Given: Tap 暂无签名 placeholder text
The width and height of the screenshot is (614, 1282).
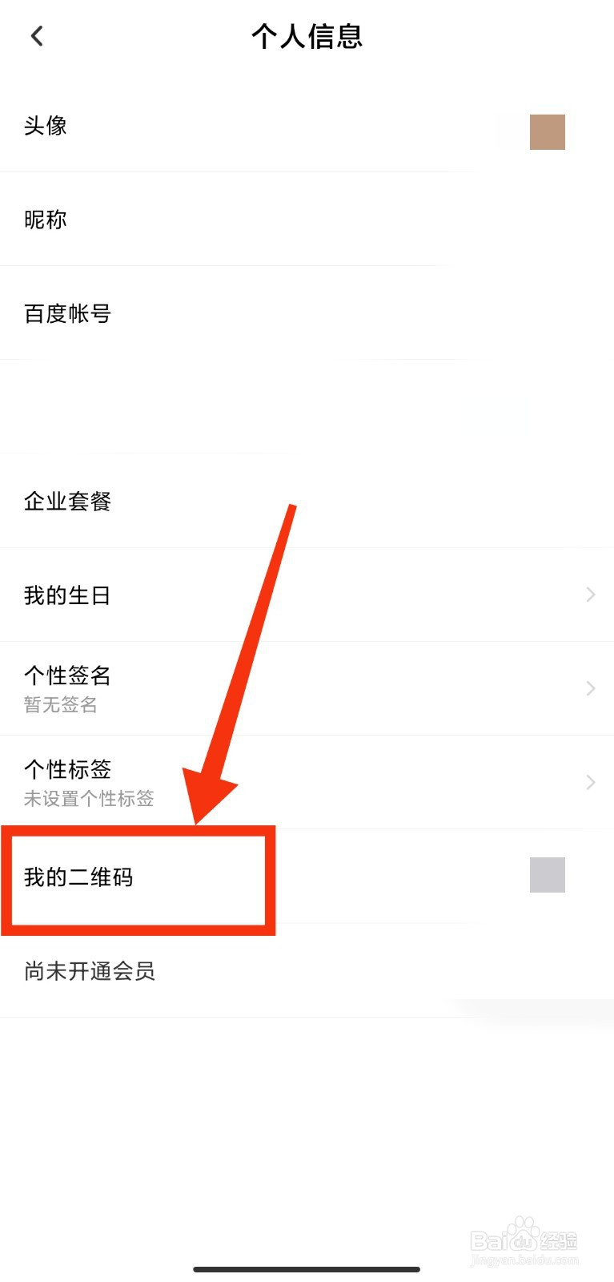Looking at the screenshot, I should point(61,705).
